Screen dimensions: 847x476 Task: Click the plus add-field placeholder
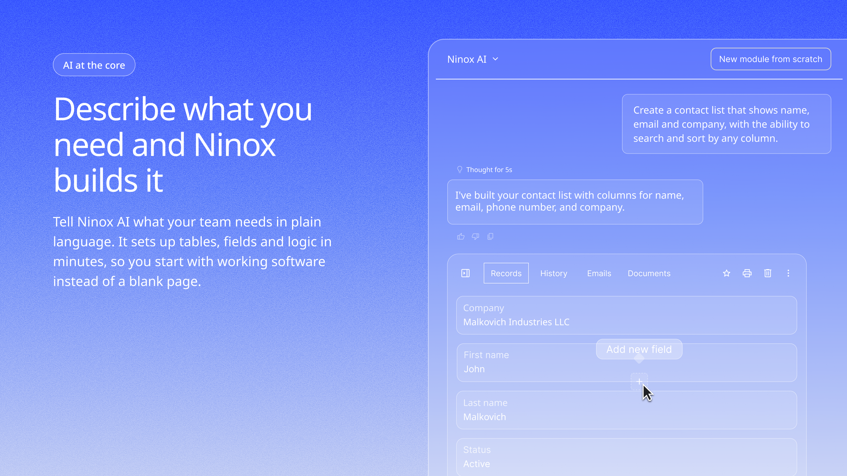tap(639, 381)
